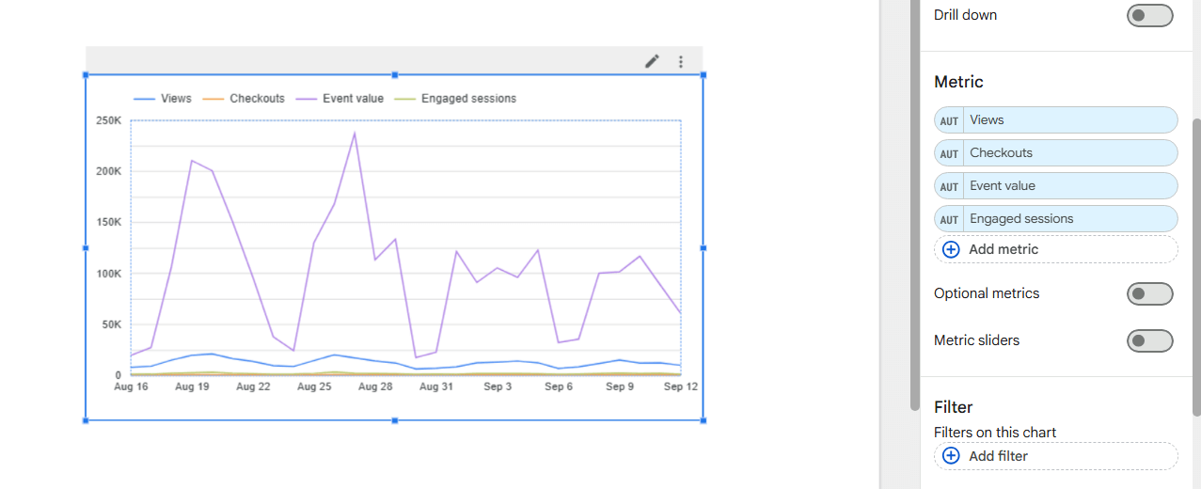
Task: Select the Checkouts metric chip
Action: pyautogui.click(x=1055, y=153)
